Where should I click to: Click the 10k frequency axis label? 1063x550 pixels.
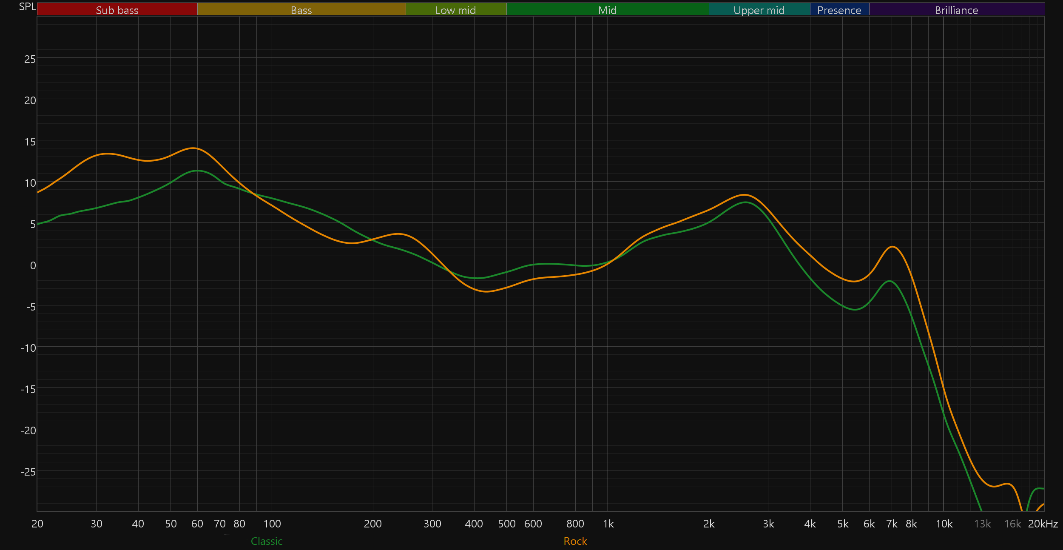click(x=944, y=524)
